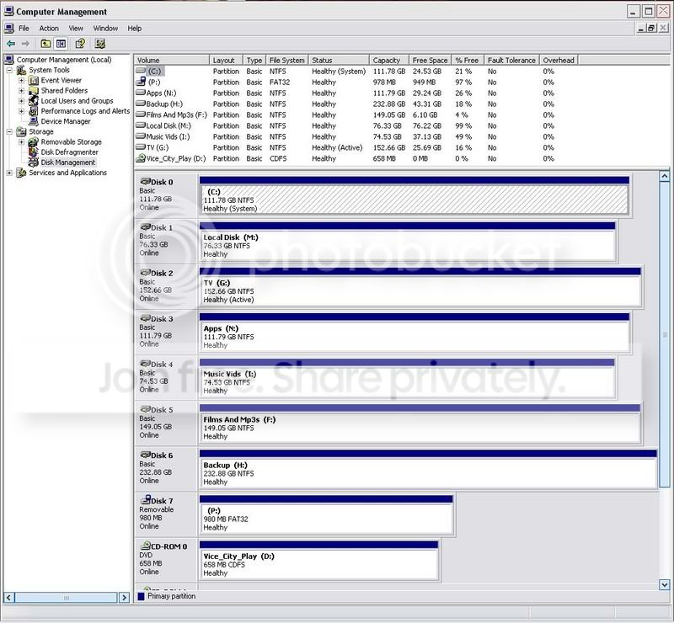This screenshot has height=623, width=674.
Task: Open the Action menu
Action: 49,29
